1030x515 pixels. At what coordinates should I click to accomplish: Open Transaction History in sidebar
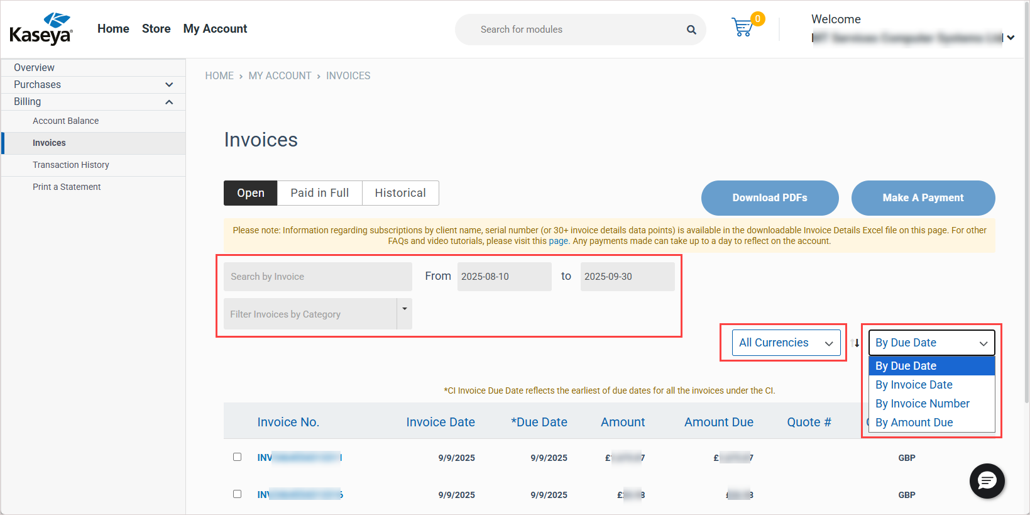tap(71, 165)
